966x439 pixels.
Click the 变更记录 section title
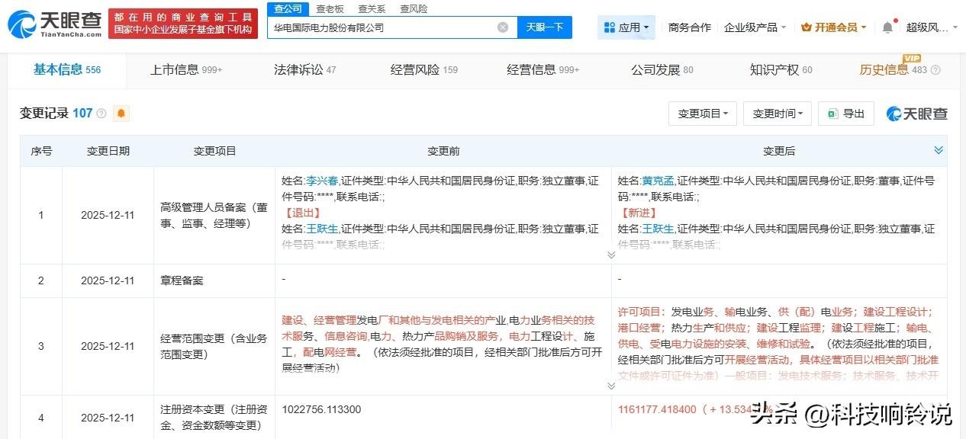pyautogui.click(x=44, y=114)
